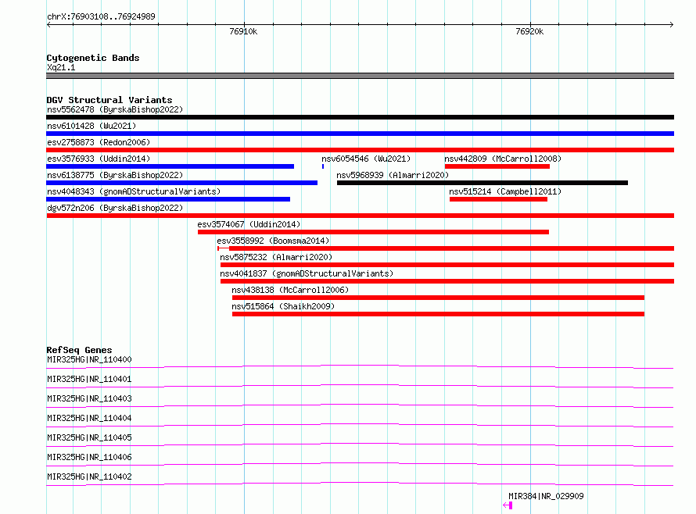696x514 pixels.
Task: Select the red esv3574067 variant bar
Action: tap(373, 232)
